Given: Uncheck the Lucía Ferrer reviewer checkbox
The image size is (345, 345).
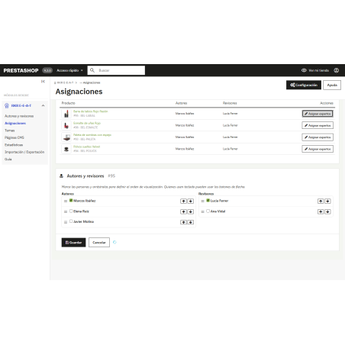Looking at the screenshot, I should (x=208, y=201).
